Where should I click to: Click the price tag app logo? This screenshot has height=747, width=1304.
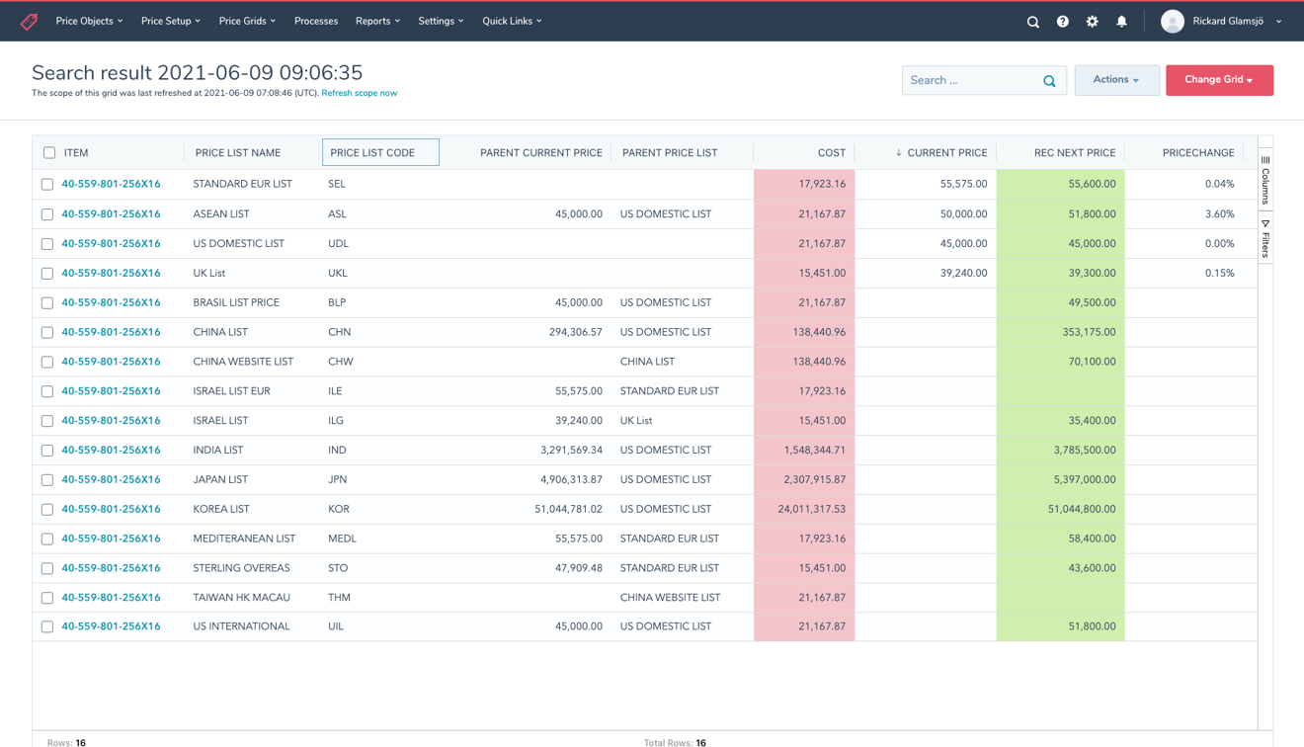pyautogui.click(x=29, y=21)
